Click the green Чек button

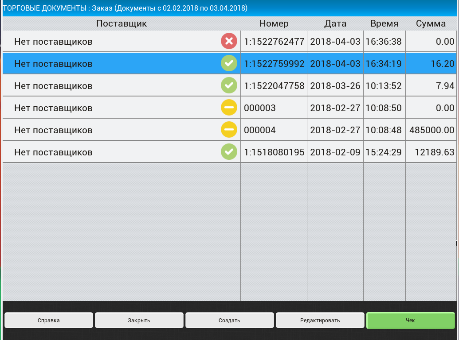[x=410, y=321]
